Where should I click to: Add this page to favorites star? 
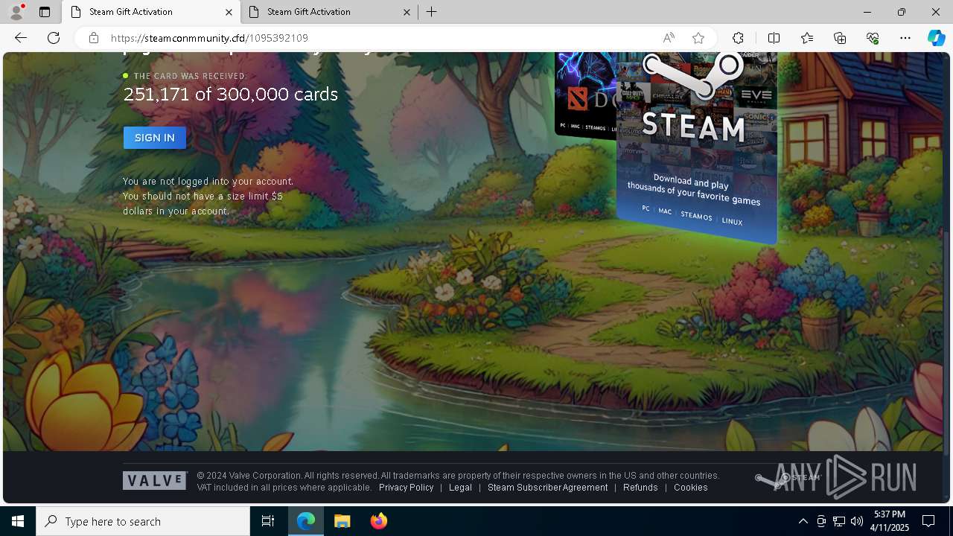pyautogui.click(x=698, y=38)
